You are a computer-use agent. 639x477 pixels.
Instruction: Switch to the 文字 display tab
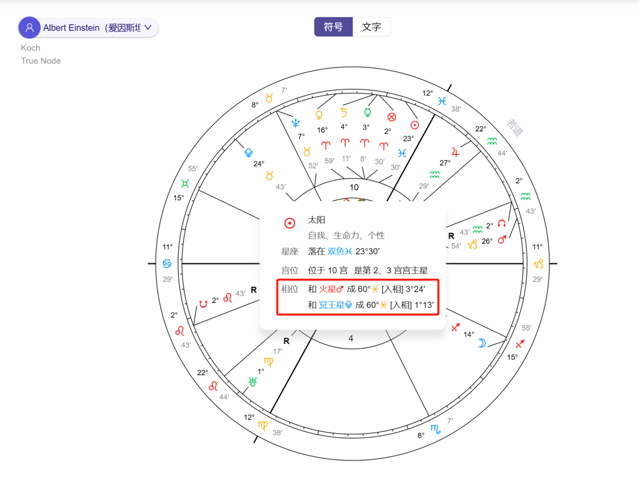pos(372,26)
